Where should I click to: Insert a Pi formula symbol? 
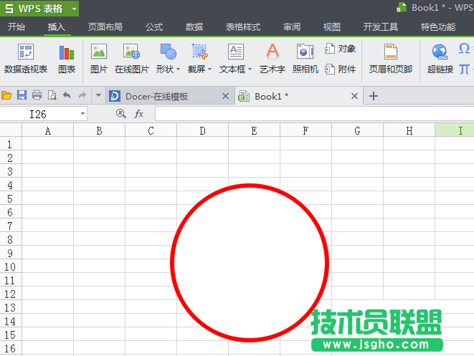pyautogui.click(x=464, y=69)
